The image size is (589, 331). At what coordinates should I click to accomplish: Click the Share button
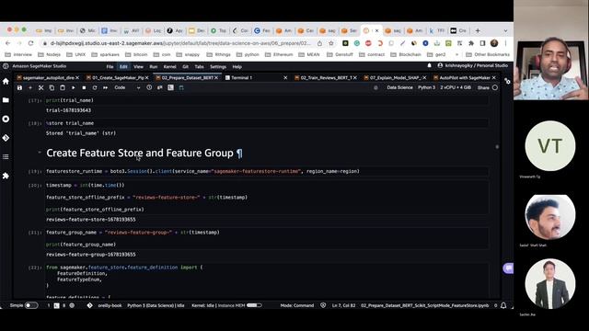point(483,88)
